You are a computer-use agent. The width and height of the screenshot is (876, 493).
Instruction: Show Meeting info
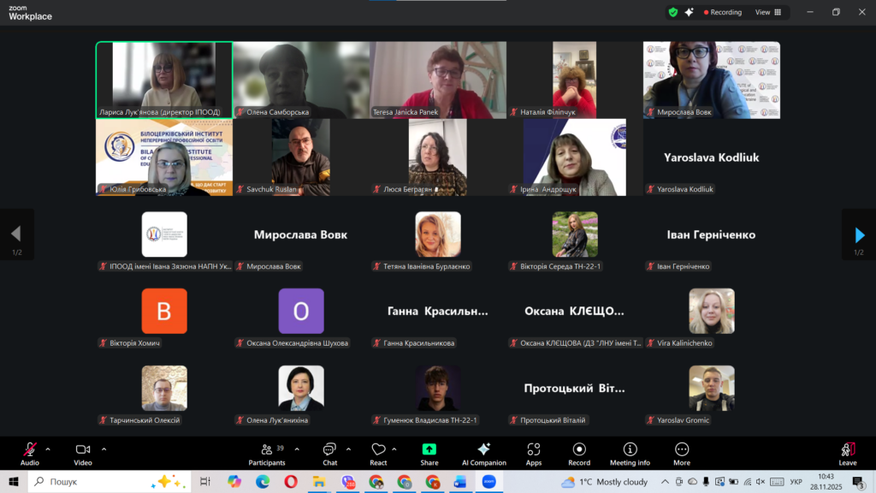(630, 453)
